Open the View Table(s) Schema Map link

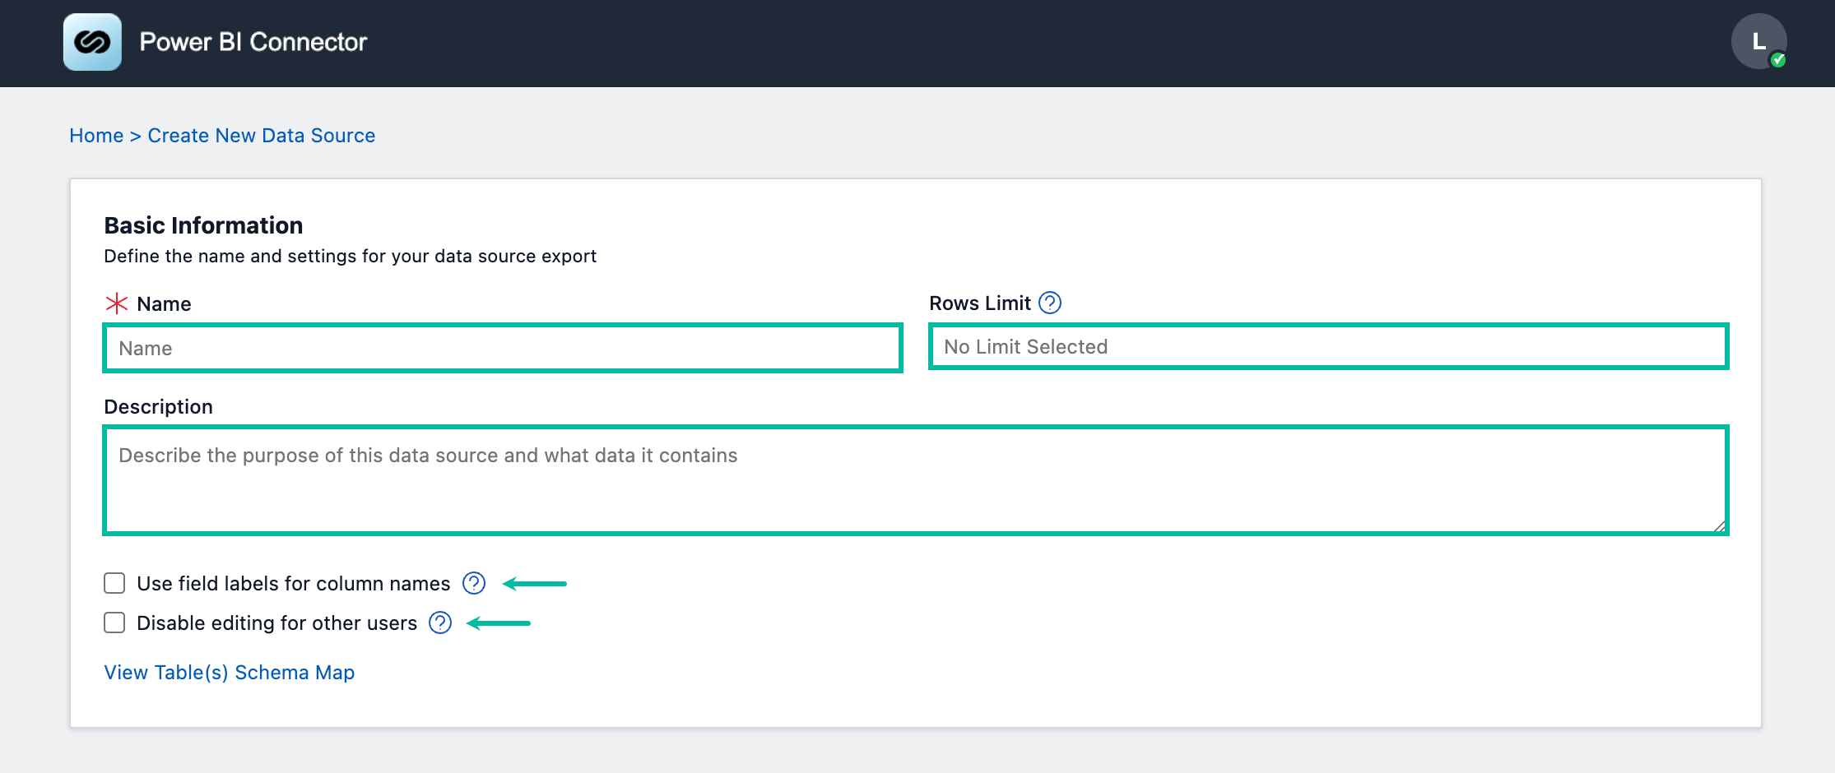pyautogui.click(x=230, y=672)
